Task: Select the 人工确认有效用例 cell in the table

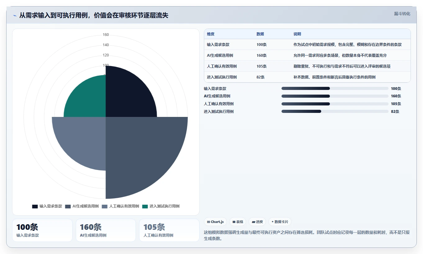Action: (x=222, y=66)
